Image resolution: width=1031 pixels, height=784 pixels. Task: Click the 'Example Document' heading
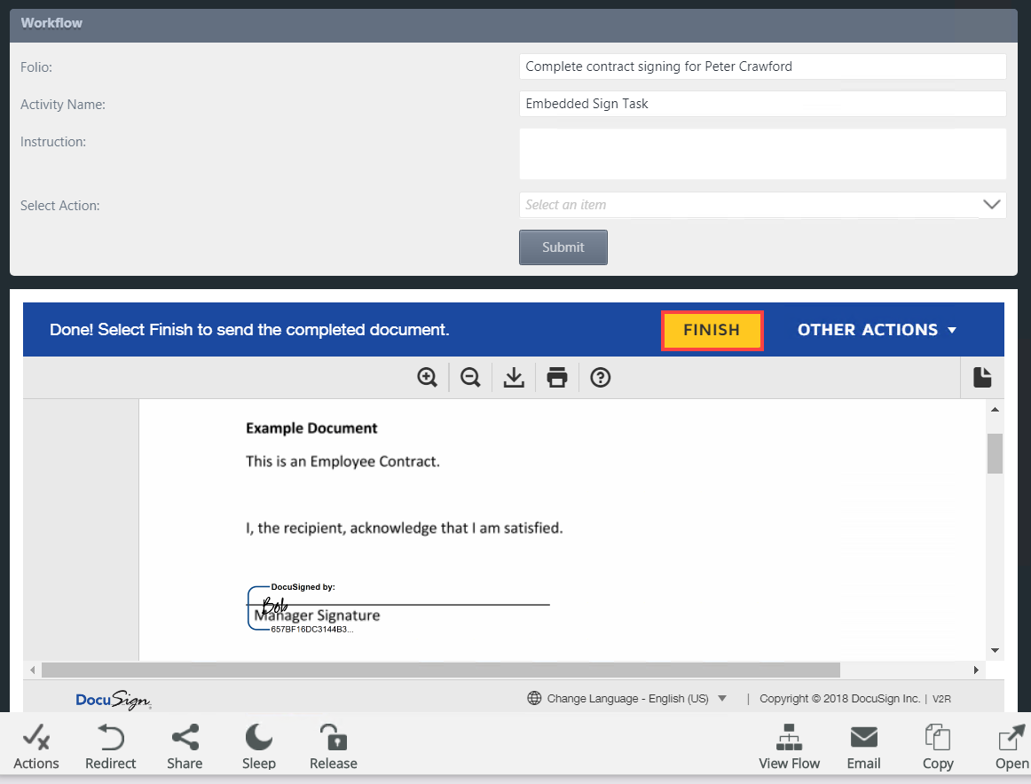coord(311,428)
